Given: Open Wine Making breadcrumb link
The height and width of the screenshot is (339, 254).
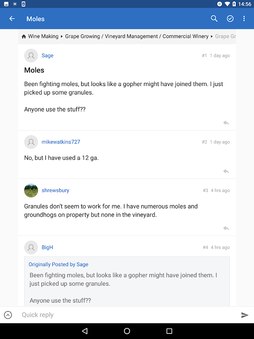Looking at the screenshot, I should coord(43,36).
